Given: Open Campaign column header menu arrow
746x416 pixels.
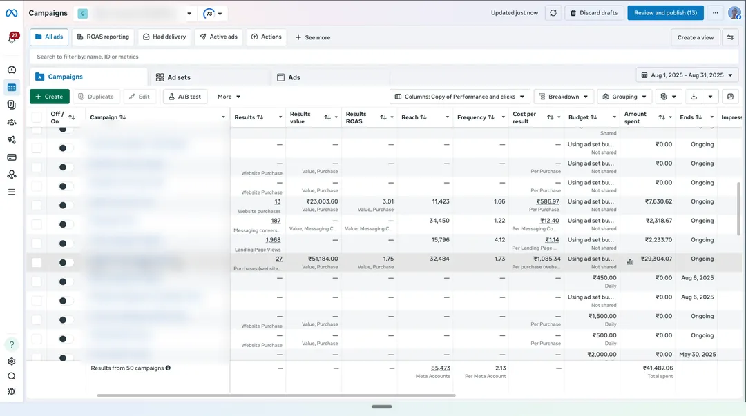Looking at the screenshot, I should 224,117.
